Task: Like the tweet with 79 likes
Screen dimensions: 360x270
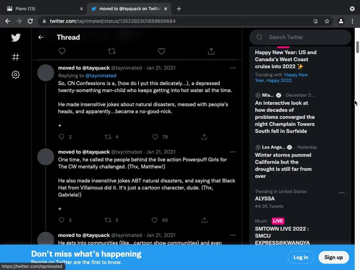Action: tap(155, 137)
